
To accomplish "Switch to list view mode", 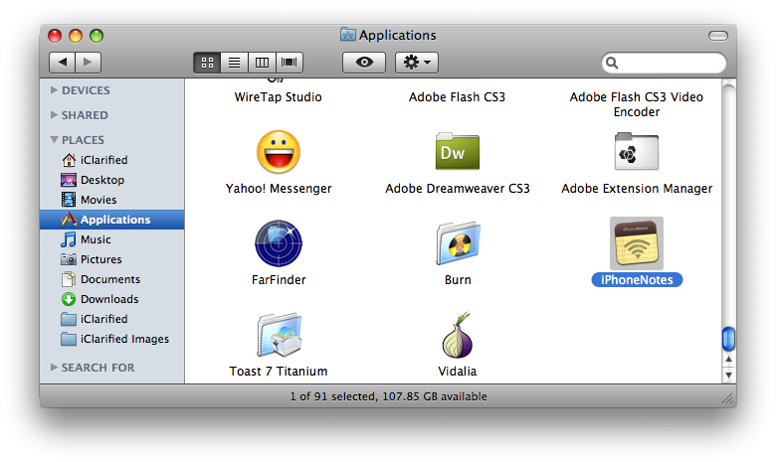I will coord(234,63).
